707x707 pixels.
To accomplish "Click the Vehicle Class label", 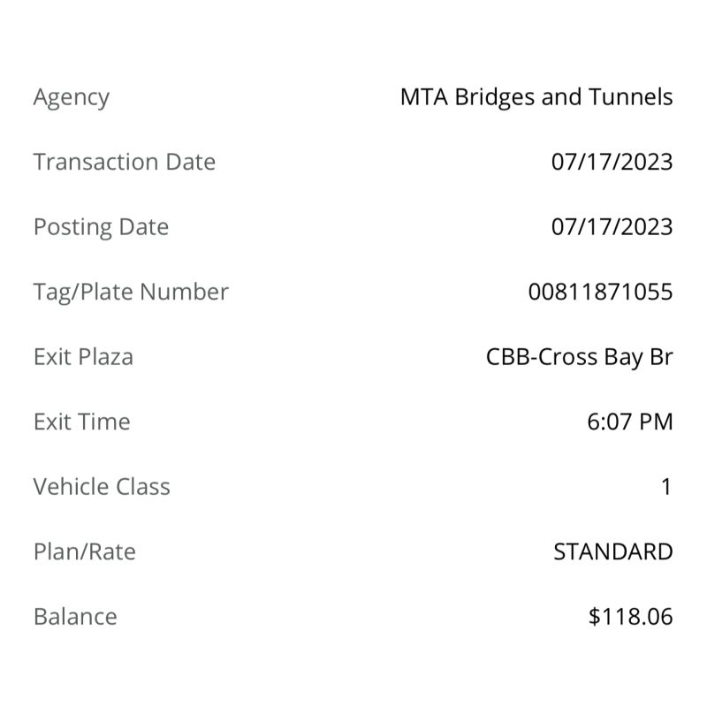I will [x=102, y=487].
